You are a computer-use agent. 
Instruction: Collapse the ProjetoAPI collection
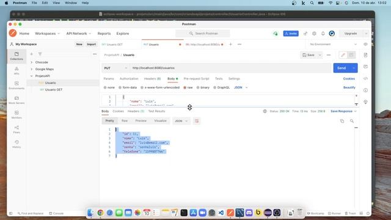coord(31,76)
